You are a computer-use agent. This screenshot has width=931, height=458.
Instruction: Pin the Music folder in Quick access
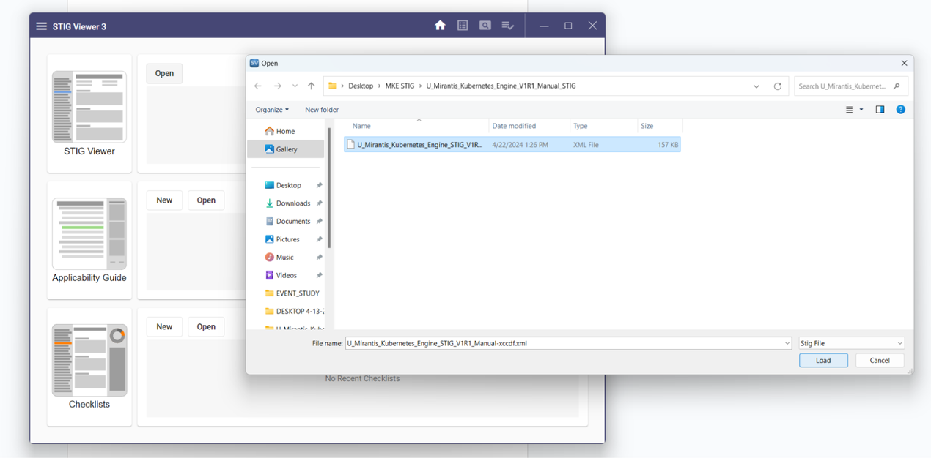pyautogui.click(x=319, y=257)
